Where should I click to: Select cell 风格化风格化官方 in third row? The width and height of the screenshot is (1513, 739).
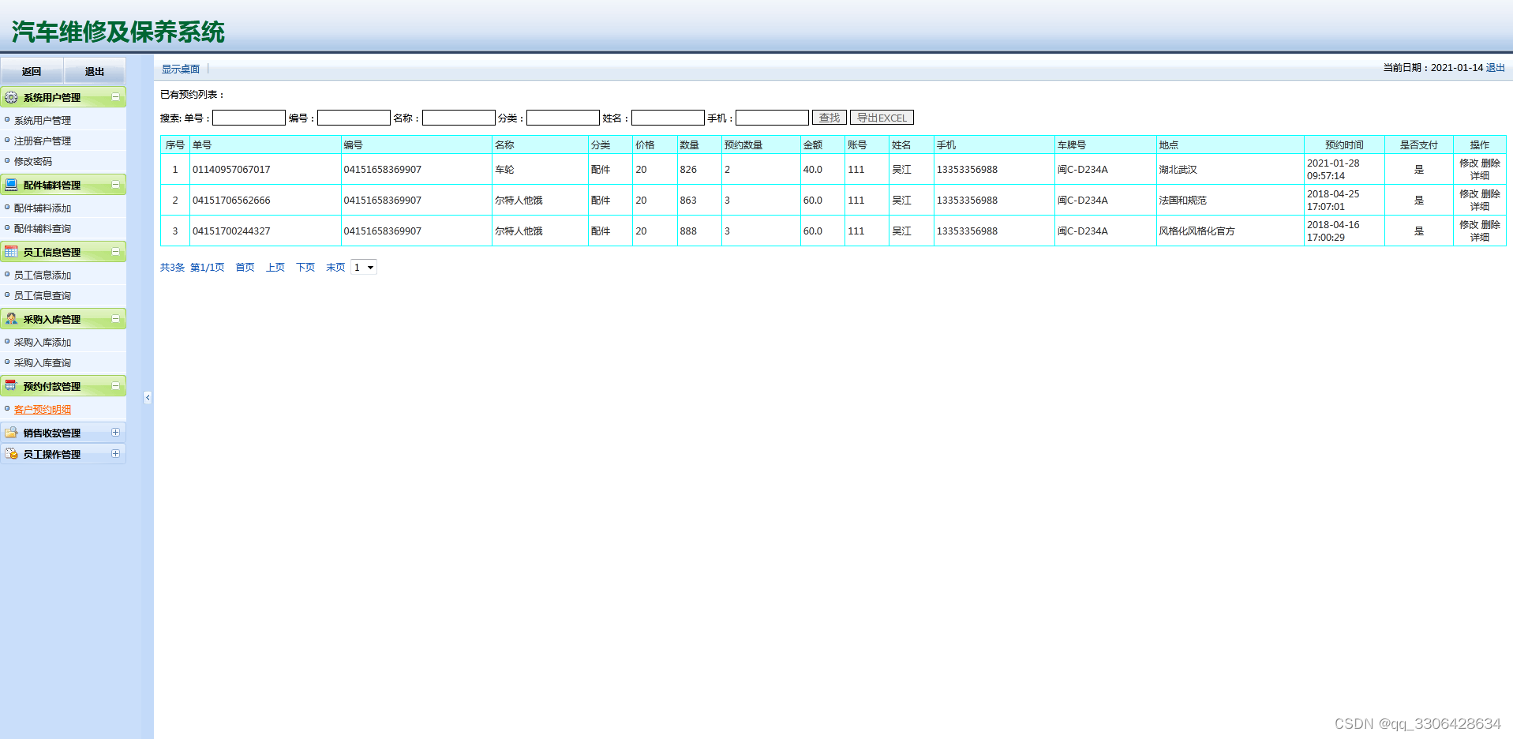(1230, 231)
